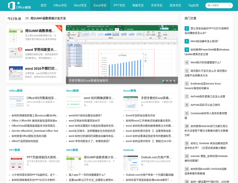Open link word2007如何设置自动保存?
This screenshot has width=238, height=183.
coord(85,116)
